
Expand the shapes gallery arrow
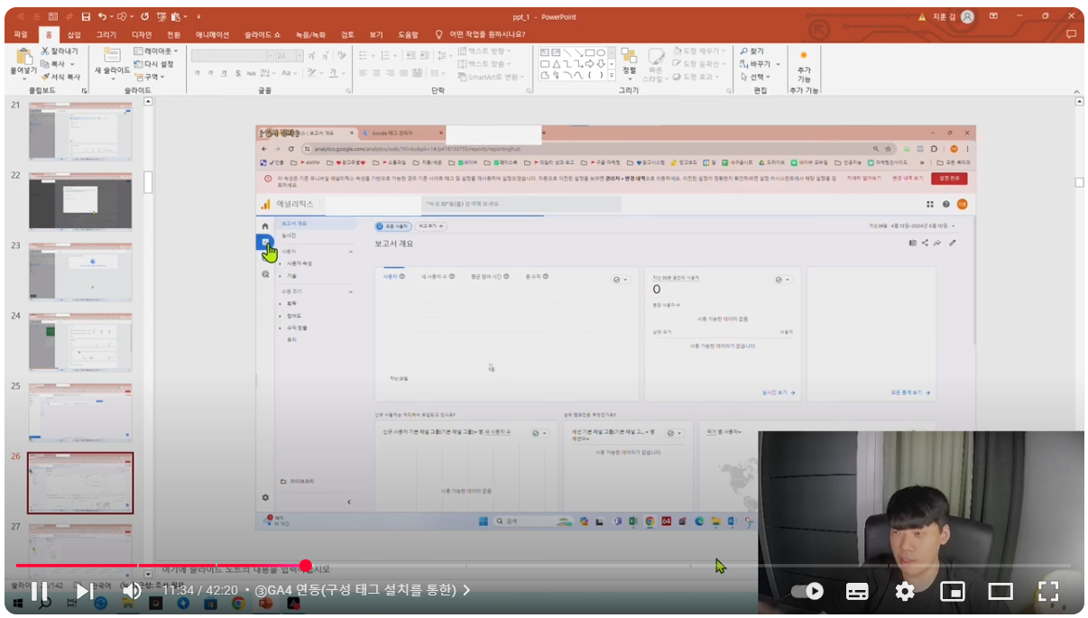click(612, 77)
